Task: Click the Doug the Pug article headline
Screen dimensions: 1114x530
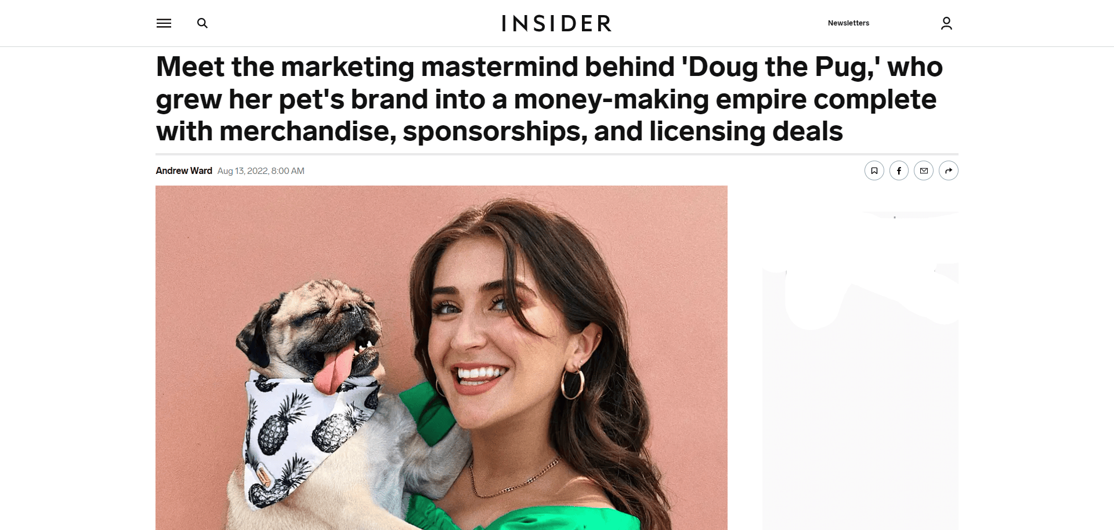Action: click(549, 99)
